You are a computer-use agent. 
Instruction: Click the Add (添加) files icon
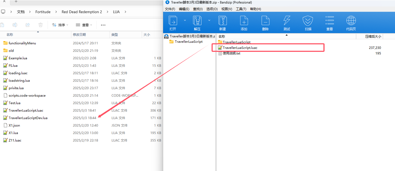pyautogui.click(x=244, y=21)
